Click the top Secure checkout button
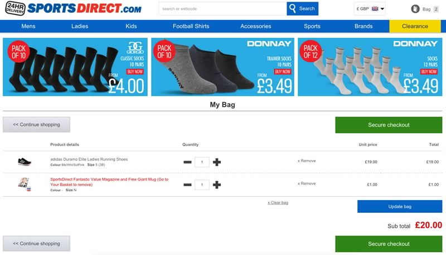The height and width of the screenshot is (255, 446). [x=389, y=125]
